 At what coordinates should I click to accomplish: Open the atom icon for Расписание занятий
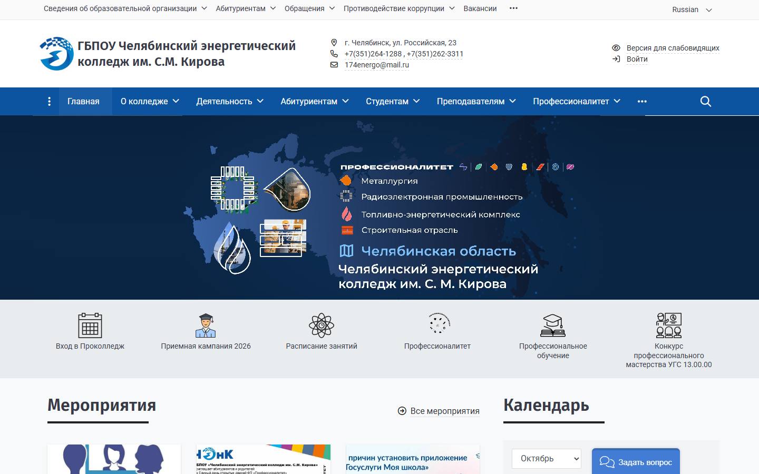(x=322, y=325)
